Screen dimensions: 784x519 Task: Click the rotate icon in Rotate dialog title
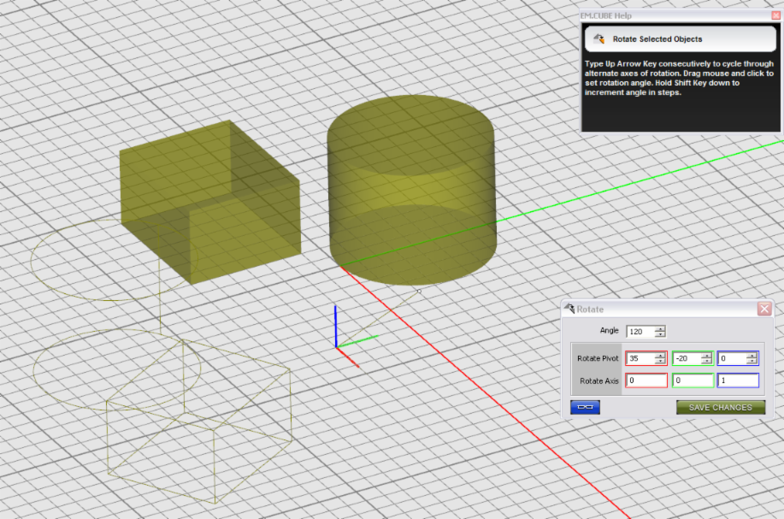[x=569, y=309]
